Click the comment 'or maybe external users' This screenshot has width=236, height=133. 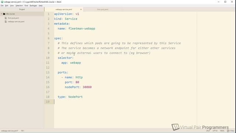[82, 53]
